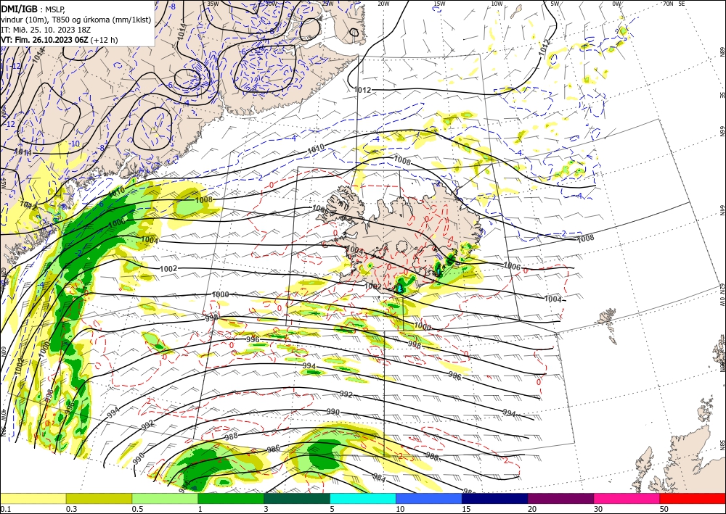Click the '10W' longitude label
Viewport: 726px width, 514px height.
click(x=497, y=4)
